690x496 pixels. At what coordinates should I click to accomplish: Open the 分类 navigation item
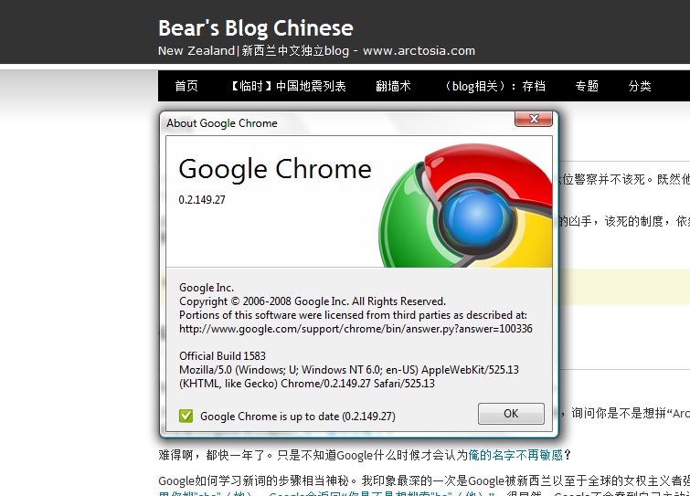pos(640,86)
